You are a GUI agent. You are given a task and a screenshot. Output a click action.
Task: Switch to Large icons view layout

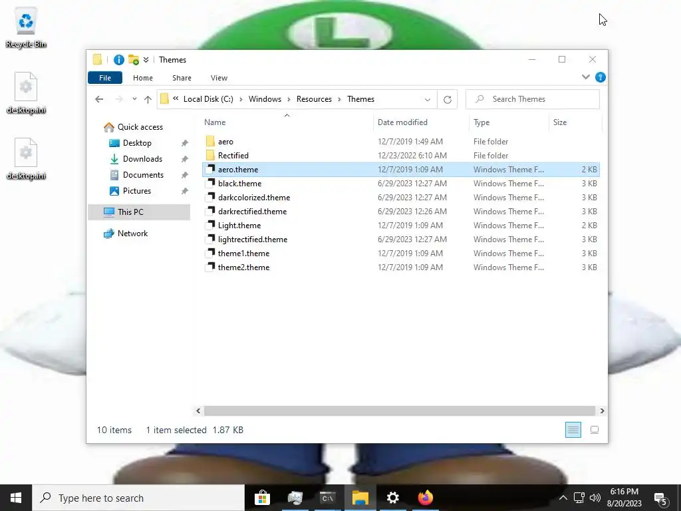pyautogui.click(x=594, y=430)
